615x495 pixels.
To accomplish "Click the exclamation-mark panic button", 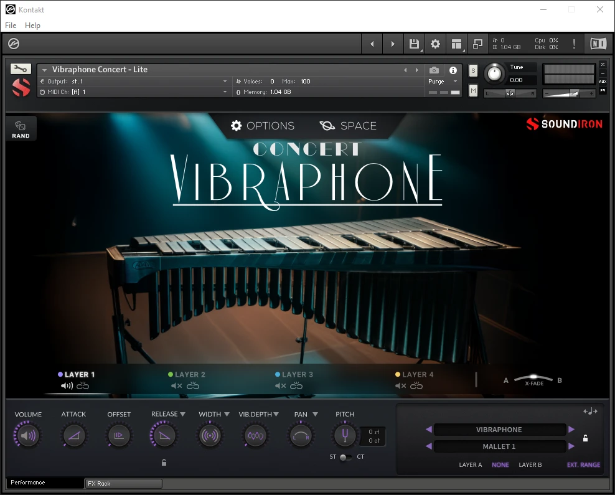I will click(x=574, y=44).
